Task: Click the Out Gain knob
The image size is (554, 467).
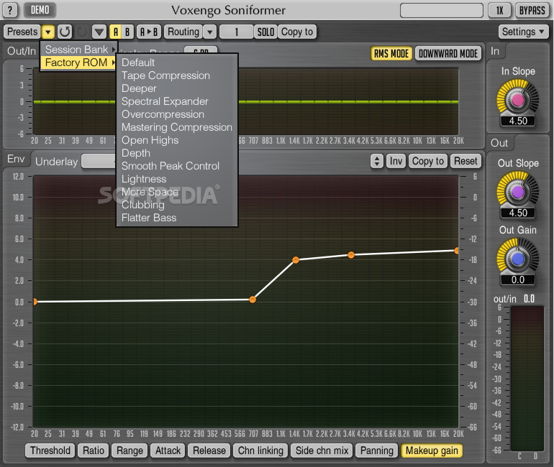Action: coord(518,259)
